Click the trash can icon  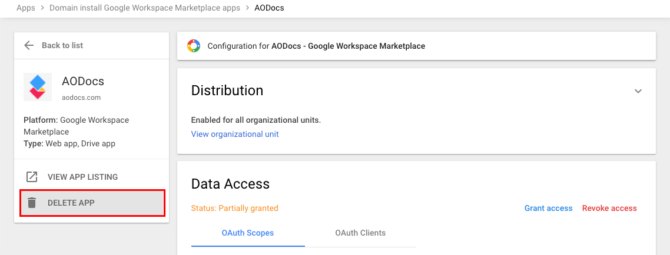pyautogui.click(x=32, y=203)
